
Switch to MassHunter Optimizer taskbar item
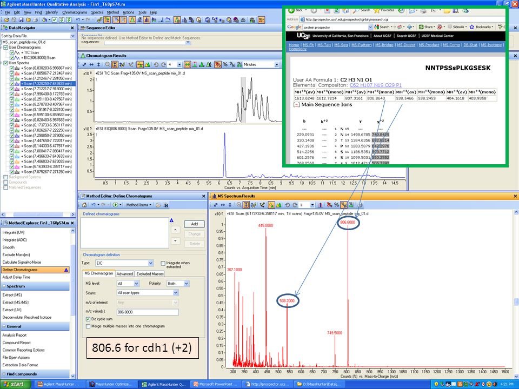tap(112, 384)
